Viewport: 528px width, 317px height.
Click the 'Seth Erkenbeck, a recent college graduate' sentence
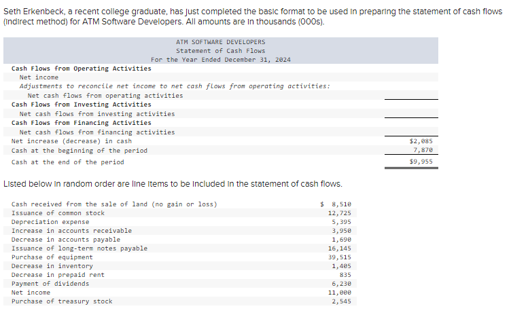253,16
